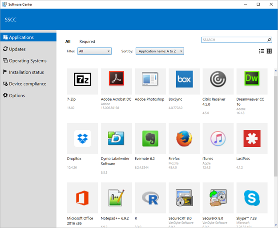
Task: Open the SecureCRT 8.0 icon
Action: 184,198
